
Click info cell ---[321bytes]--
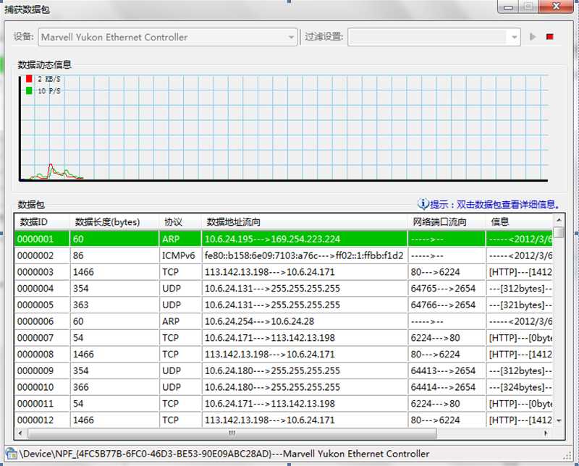(x=520, y=305)
